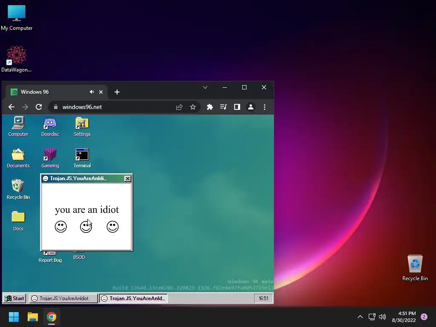Open the Docs folder
This screenshot has width=436, height=327.
point(18,221)
